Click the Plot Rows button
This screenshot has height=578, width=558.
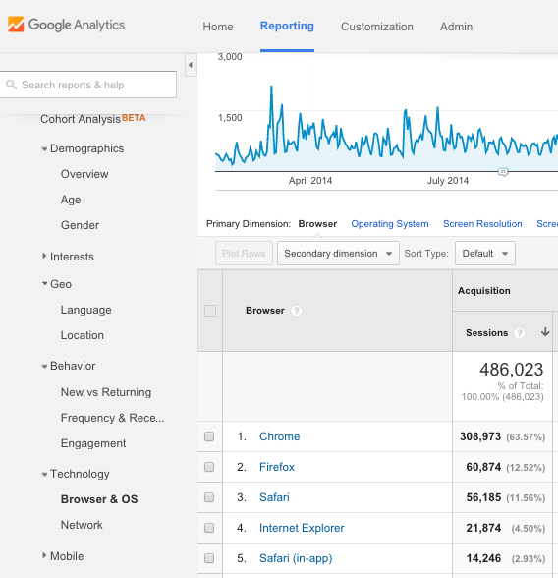point(244,254)
